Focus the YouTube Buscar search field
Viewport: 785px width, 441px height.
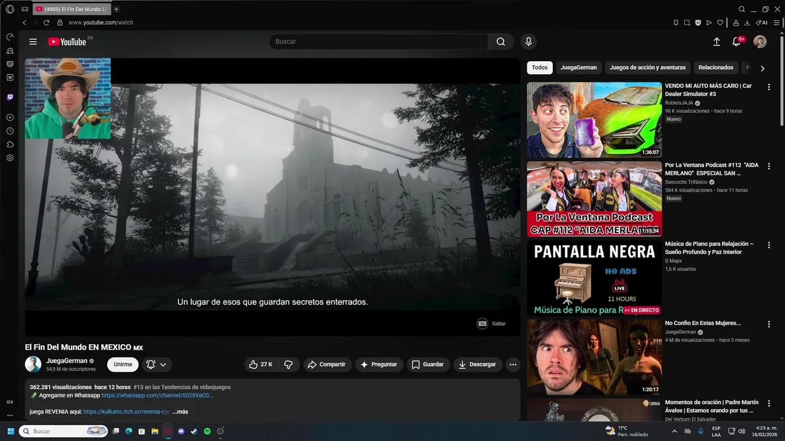[378, 42]
